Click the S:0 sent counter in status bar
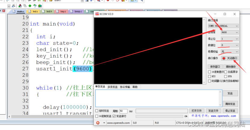 click(x=135, y=123)
